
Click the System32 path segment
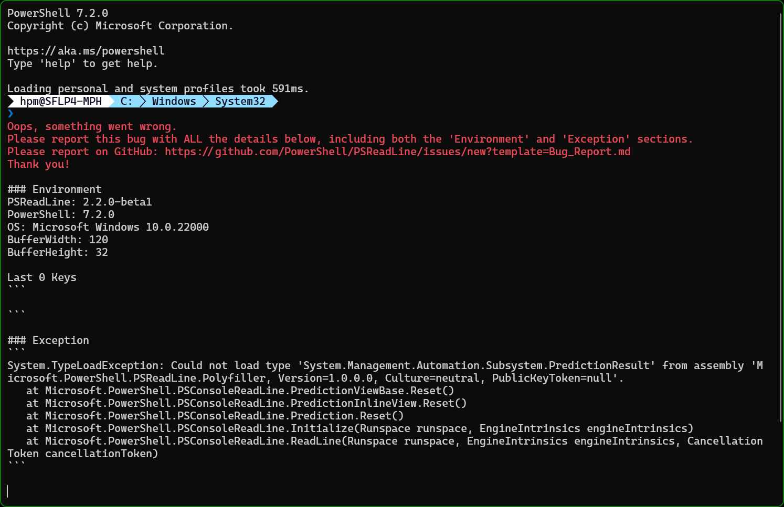coord(240,101)
